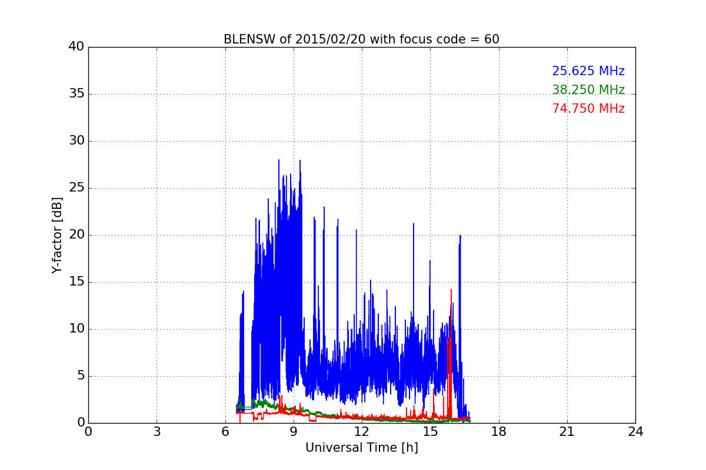Select the 38.250 MHz legend label

tap(588, 90)
